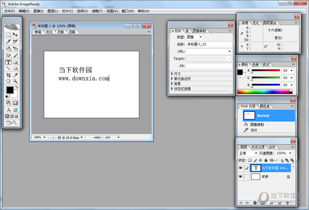
Task: Select the Crop tool
Action: click(x=8, y=75)
